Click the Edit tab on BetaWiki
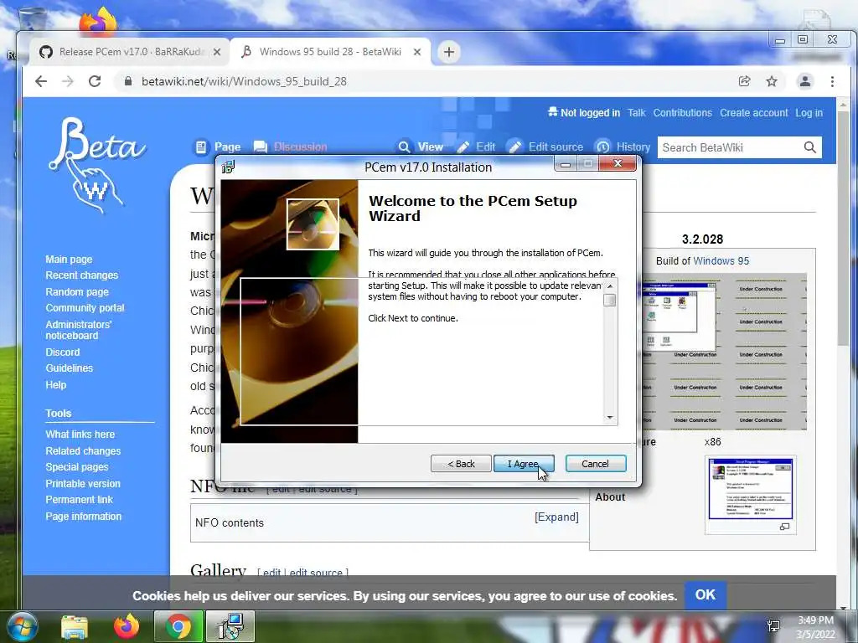Screen dimensions: 858x643 [476, 147]
